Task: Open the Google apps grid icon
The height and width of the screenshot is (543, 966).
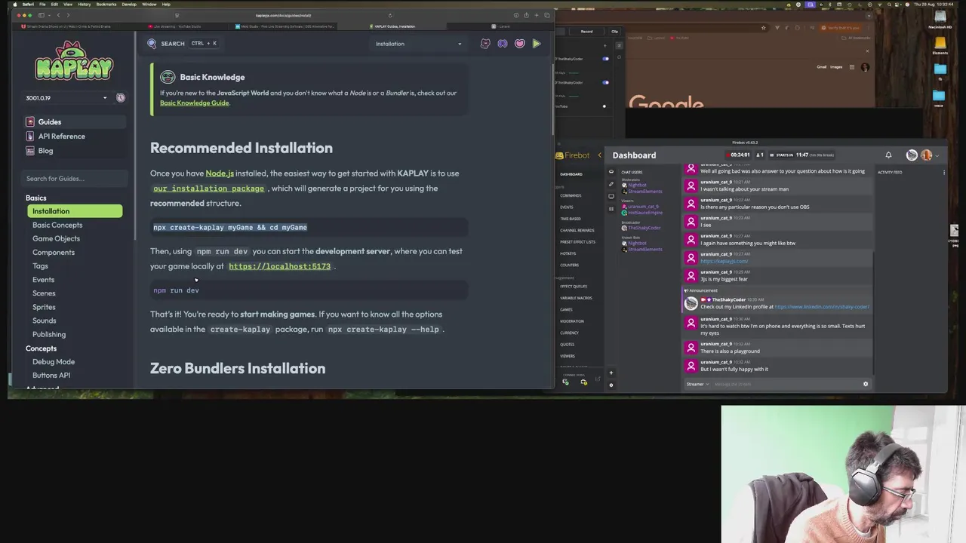Action: click(852, 67)
